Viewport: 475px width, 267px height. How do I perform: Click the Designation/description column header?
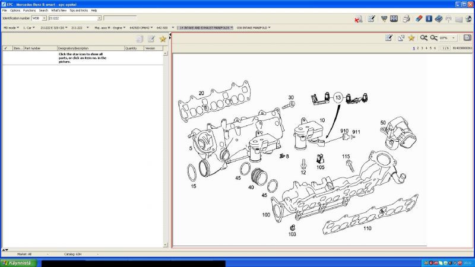tap(91, 48)
